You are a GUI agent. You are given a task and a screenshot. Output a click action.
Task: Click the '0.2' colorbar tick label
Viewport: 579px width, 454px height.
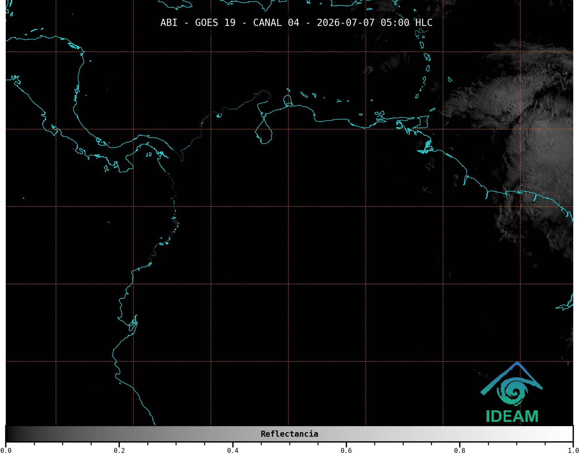click(x=119, y=451)
